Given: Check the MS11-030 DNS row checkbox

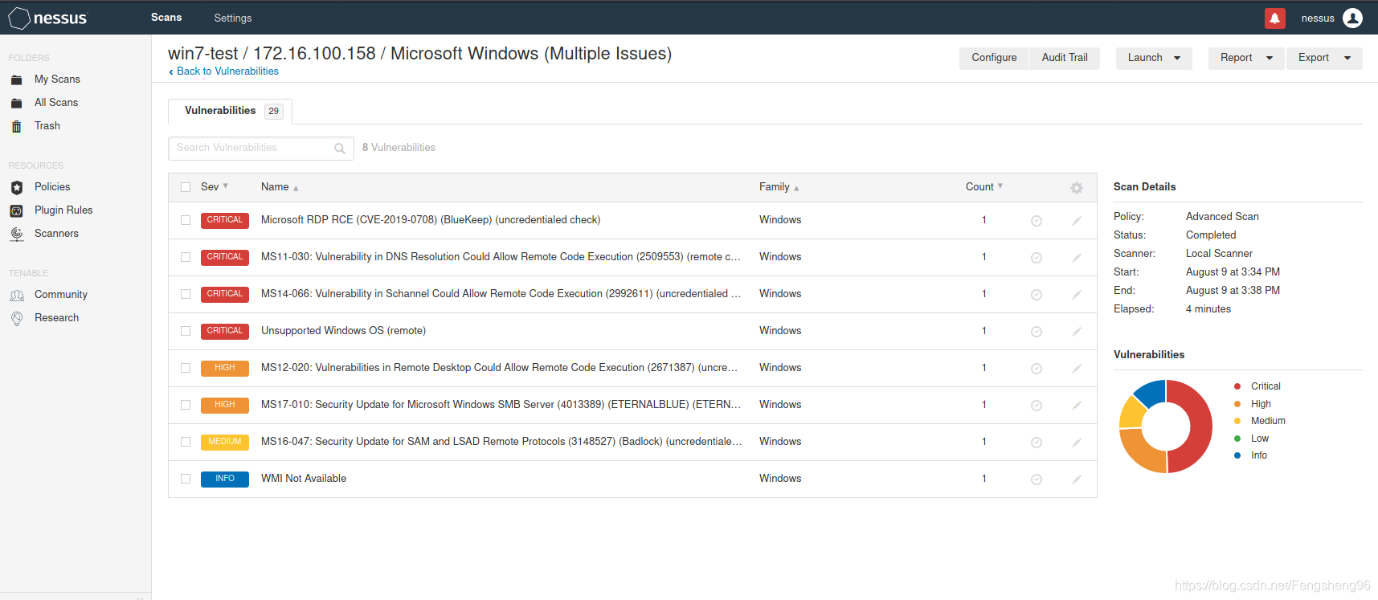Looking at the screenshot, I should tap(186, 257).
